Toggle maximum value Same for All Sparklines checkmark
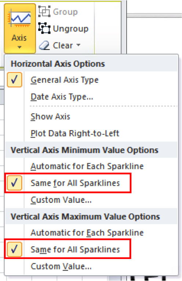The image size is (182, 281). [x=15, y=249]
